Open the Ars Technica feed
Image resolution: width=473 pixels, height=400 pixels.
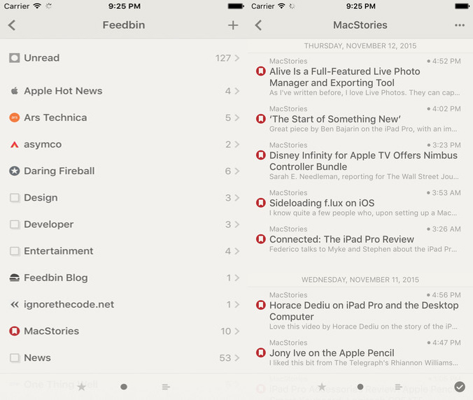click(x=124, y=117)
